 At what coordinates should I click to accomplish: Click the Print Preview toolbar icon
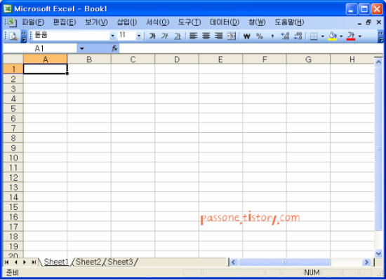(x=13, y=36)
